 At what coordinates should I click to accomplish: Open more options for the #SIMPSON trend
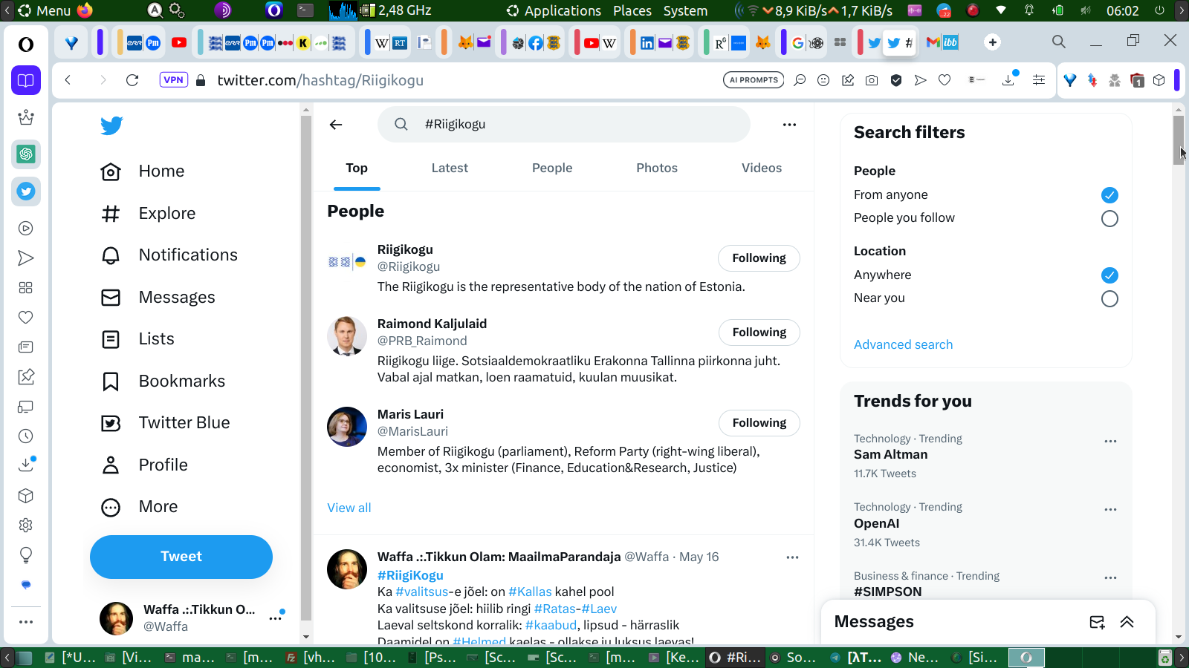click(1110, 577)
